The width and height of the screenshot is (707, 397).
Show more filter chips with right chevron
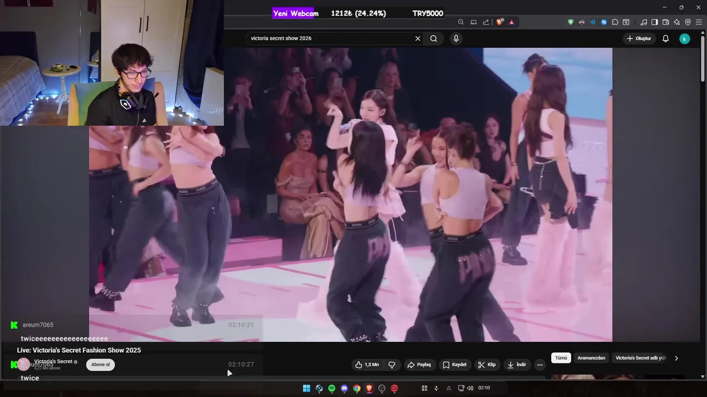coord(676,358)
